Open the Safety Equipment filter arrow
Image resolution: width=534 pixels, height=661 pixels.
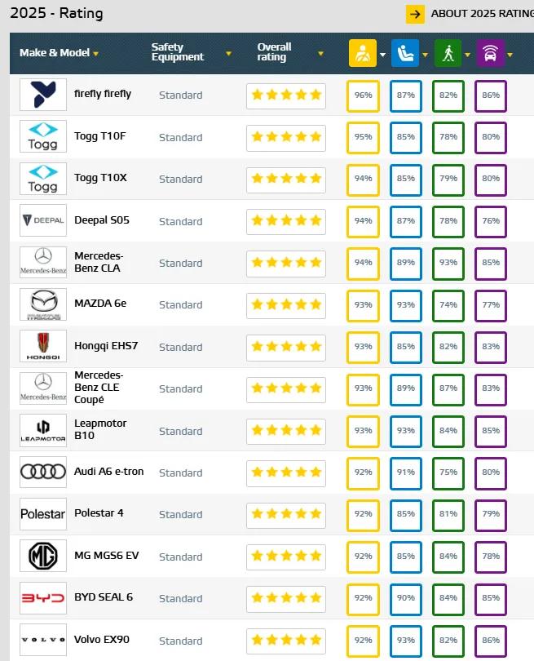coord(229,54)
